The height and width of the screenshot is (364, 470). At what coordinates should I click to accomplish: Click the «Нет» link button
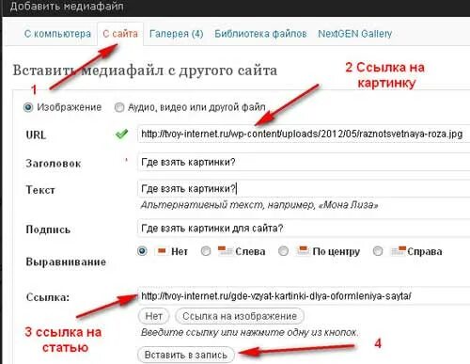coord(153,316)
